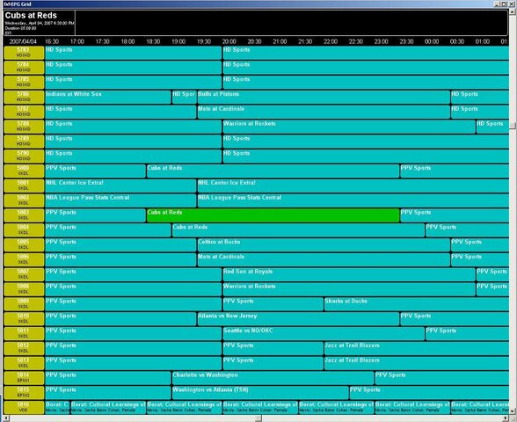Select second HD Sports block on channel 5784
The height and width of the screenshot is (422, 517).
pos(366,68)
